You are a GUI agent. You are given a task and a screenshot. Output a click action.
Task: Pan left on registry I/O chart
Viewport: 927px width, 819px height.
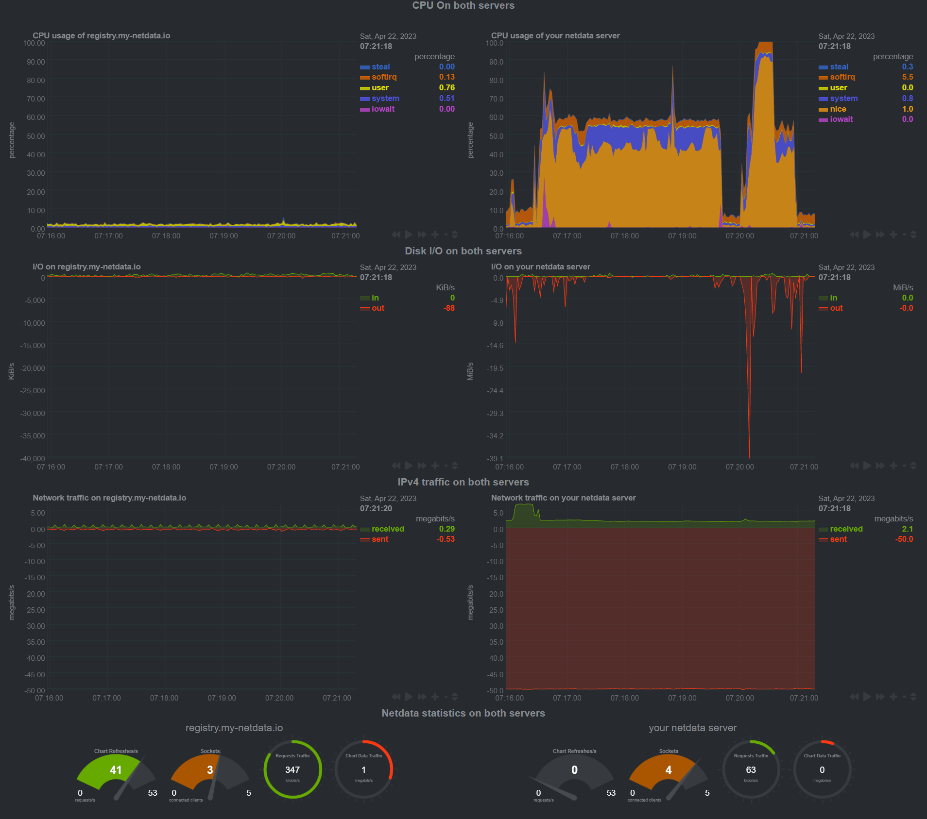click(x=396, y=466)
